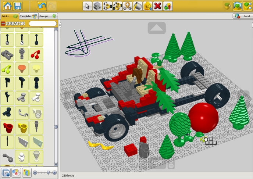The height and width of the screenshot is (179, 253).
Task: Pick the black lever with grey base
Action: click(7, 40)
